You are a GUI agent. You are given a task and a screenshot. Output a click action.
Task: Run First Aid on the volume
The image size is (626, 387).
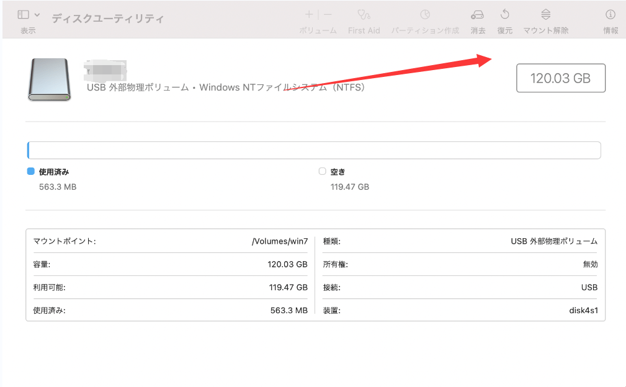(364, 19)
